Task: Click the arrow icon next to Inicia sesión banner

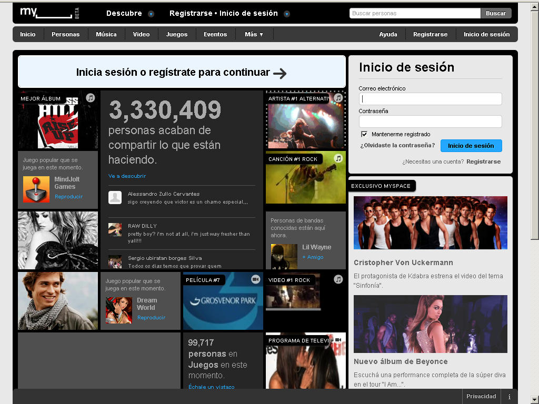Action: (280, 73)
